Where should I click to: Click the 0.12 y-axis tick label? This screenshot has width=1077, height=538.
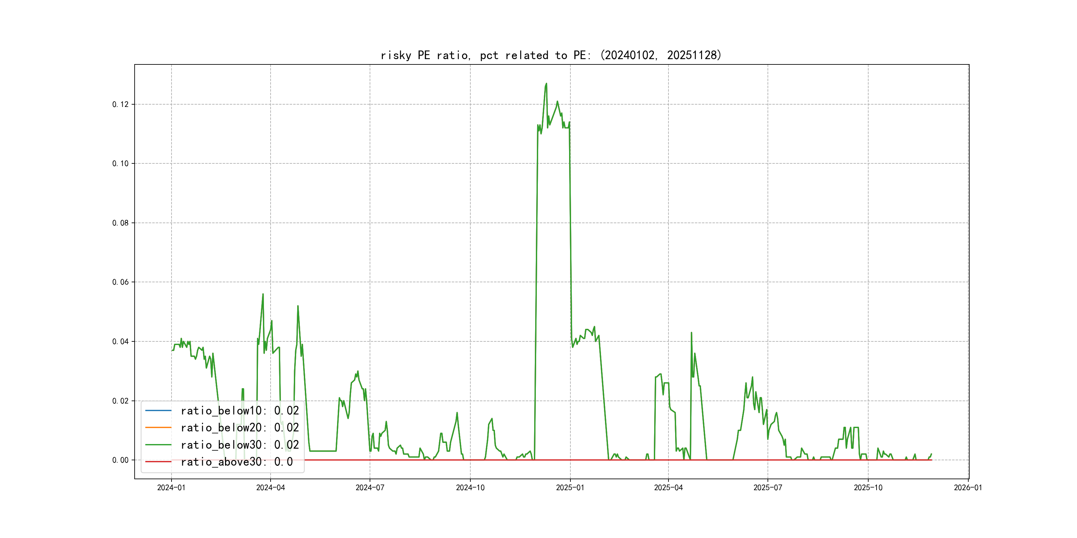(120, 104)
